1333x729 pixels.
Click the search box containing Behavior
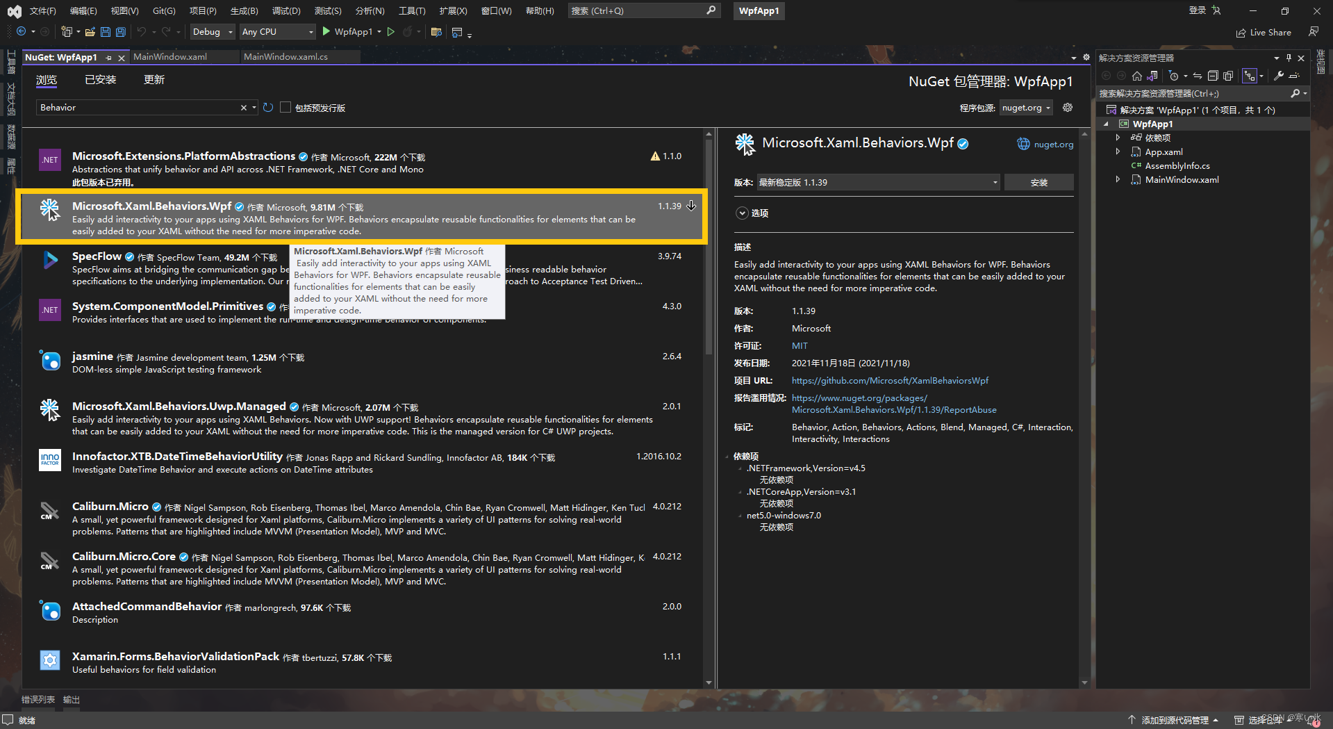(139, 107)
